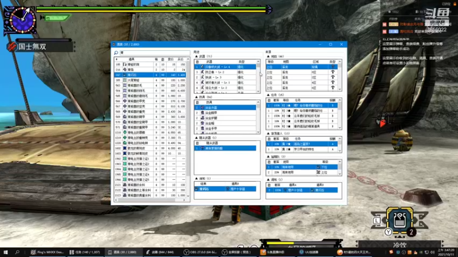Image resolution: width=458 pixels, height=257 pixels.
Task: Collapse the 防具 (54) section
Action: tap(196, 97)
